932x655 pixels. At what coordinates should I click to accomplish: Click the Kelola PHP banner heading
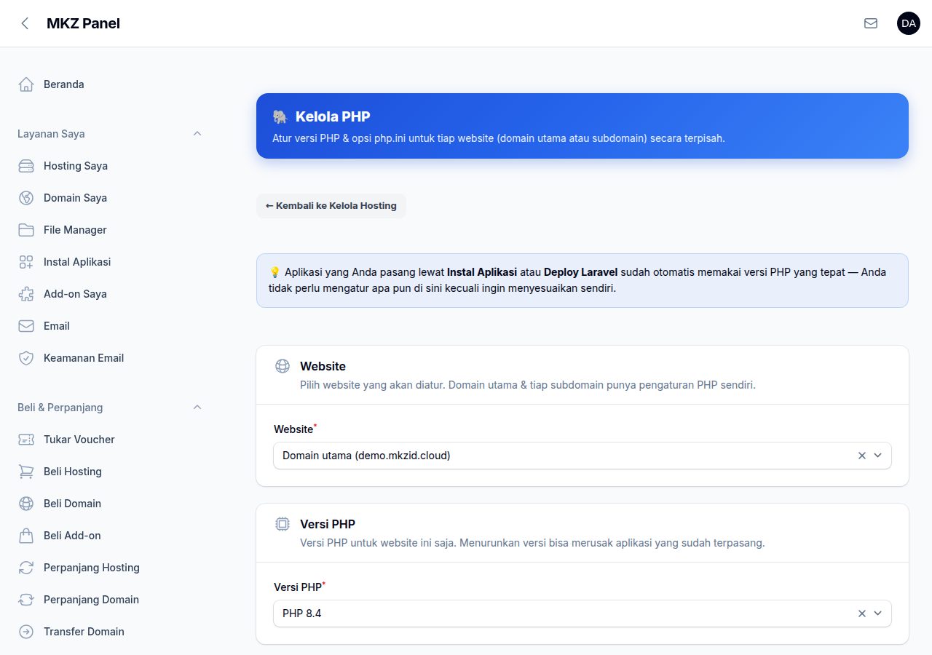click(333, 116)
